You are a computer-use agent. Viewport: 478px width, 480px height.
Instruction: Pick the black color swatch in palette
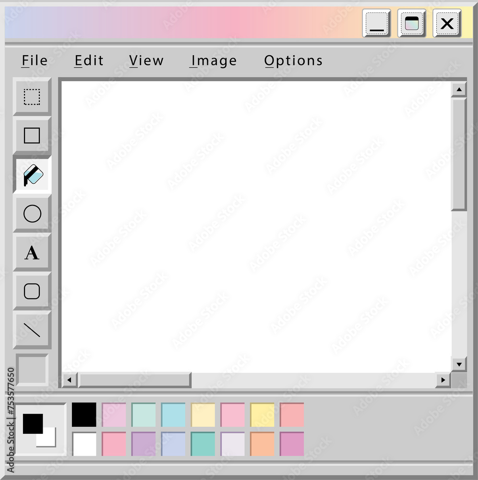tap(84, 415)
